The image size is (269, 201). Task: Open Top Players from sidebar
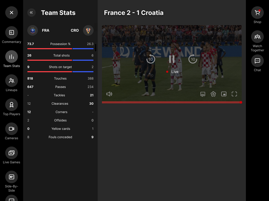click(12, 105)
